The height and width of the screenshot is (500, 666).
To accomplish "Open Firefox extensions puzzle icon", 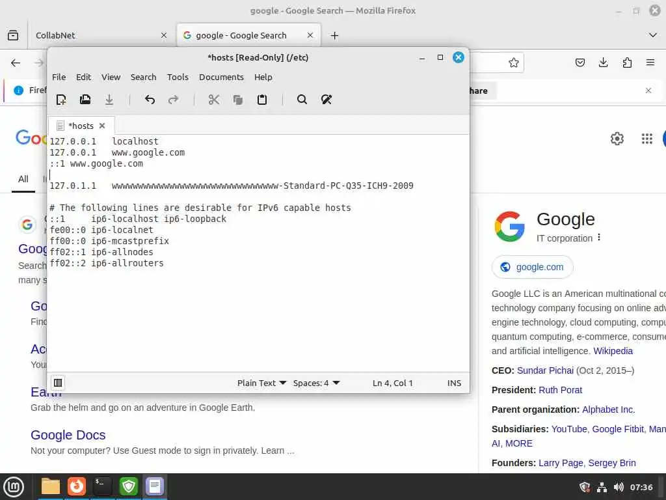I will (x=627, y=63).
